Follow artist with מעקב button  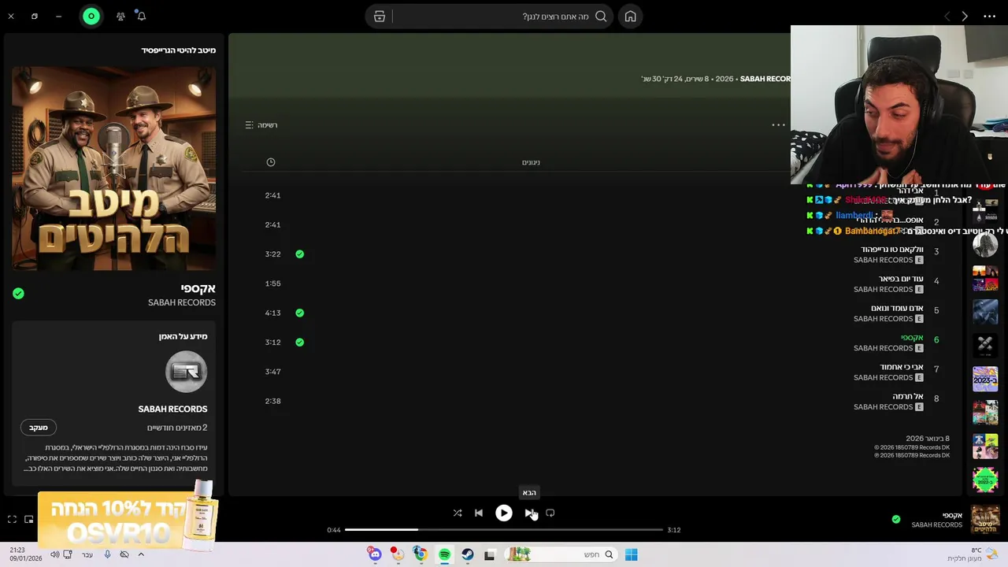click(39, 428)
